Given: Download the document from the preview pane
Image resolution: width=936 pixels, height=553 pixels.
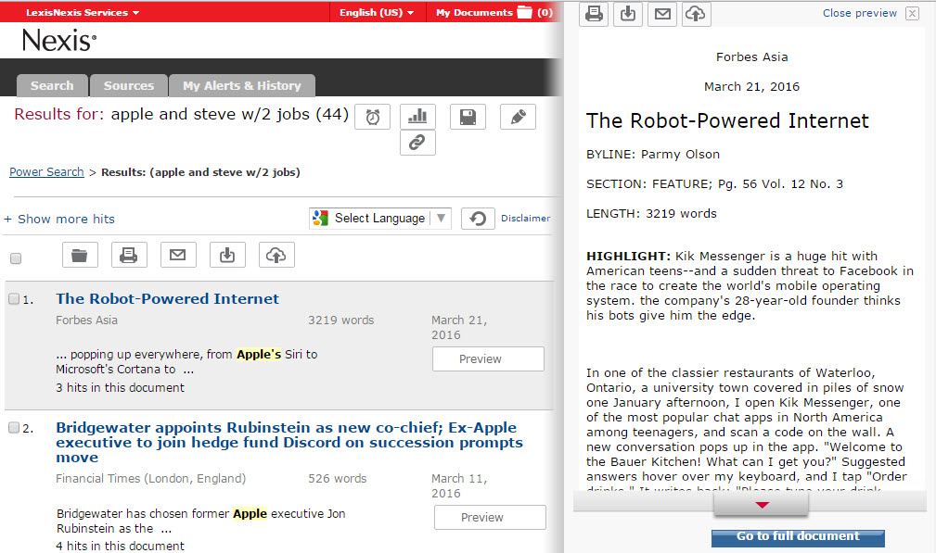Looking at the screenshot, I should tap(628, 13).
